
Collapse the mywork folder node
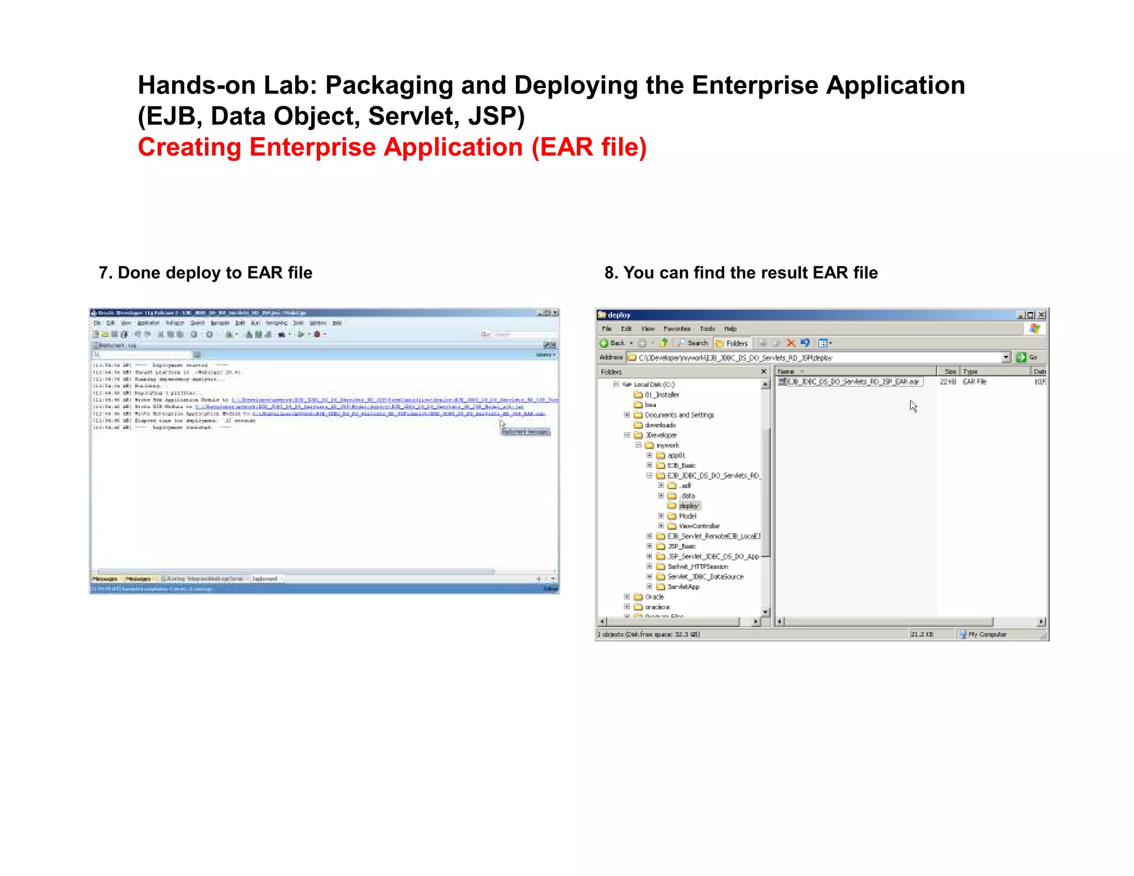(638, 445)
